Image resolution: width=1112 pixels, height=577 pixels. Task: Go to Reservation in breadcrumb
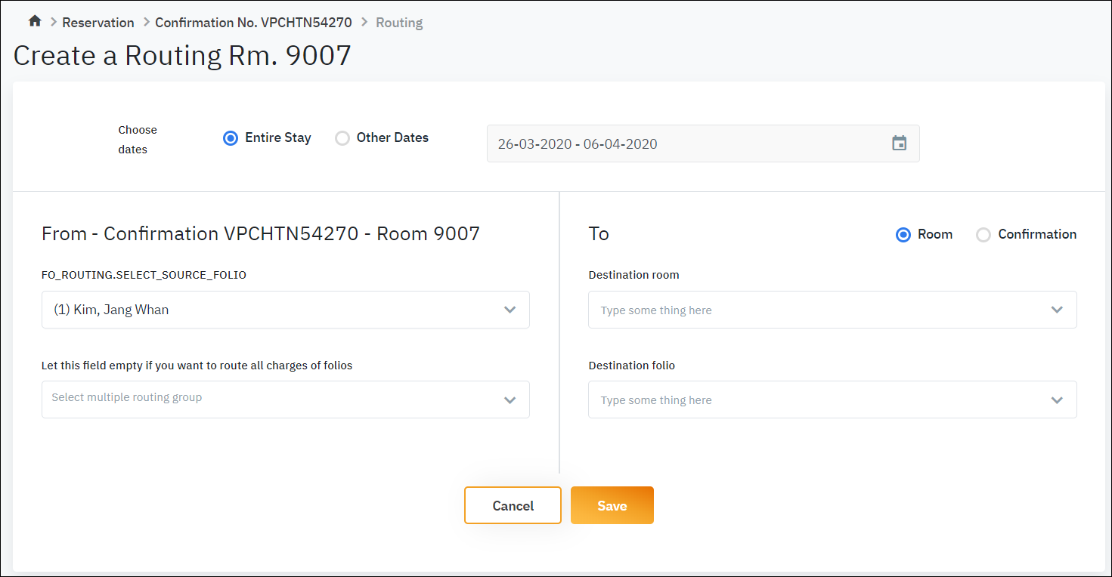tap(98, 23)
